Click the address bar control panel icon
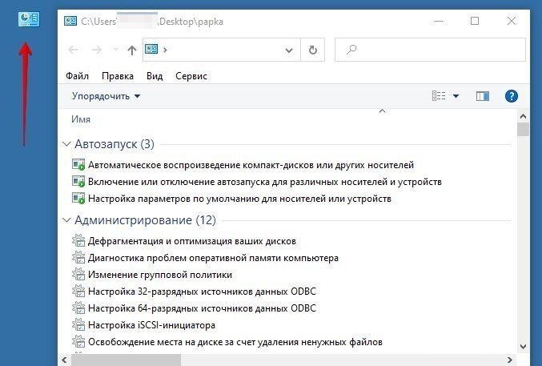 point(151,49)
